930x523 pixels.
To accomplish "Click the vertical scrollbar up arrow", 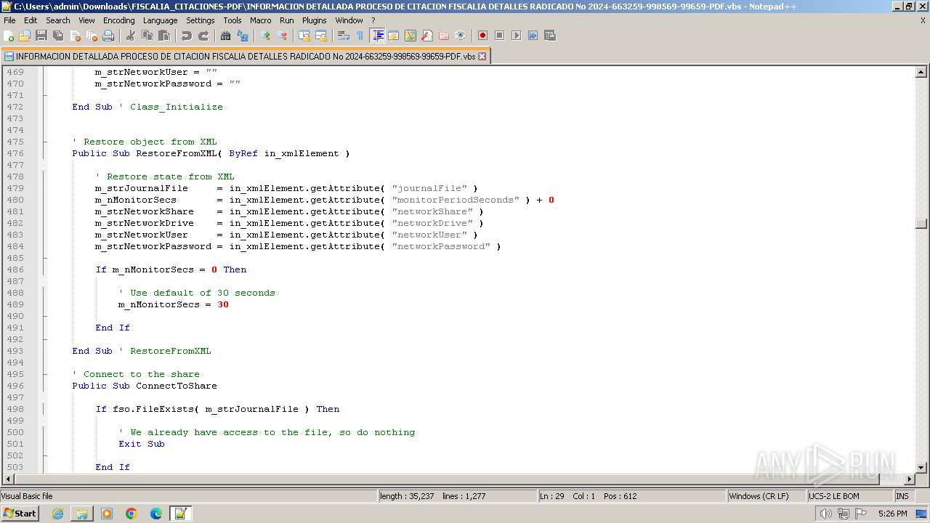I will [921, 72].
